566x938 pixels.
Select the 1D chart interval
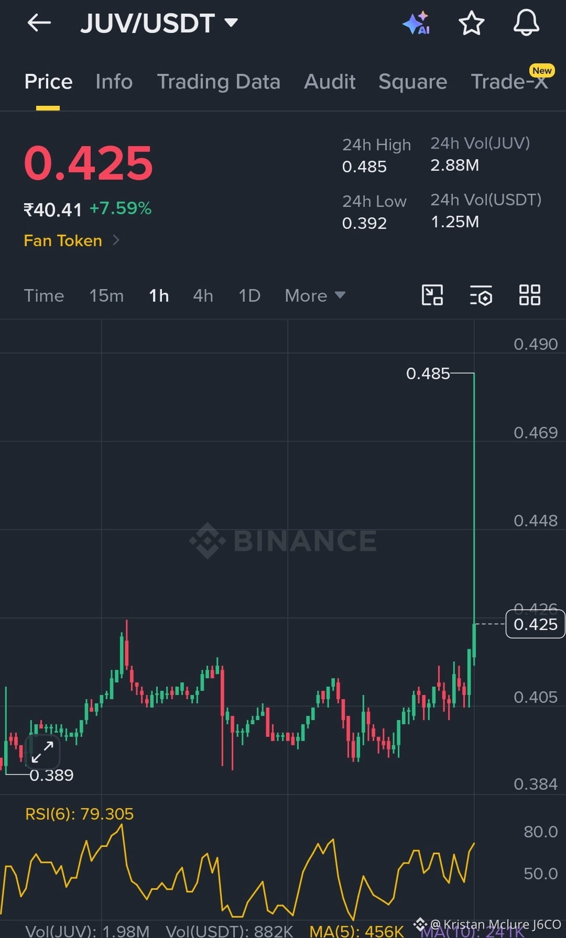[x=249, y=295]
